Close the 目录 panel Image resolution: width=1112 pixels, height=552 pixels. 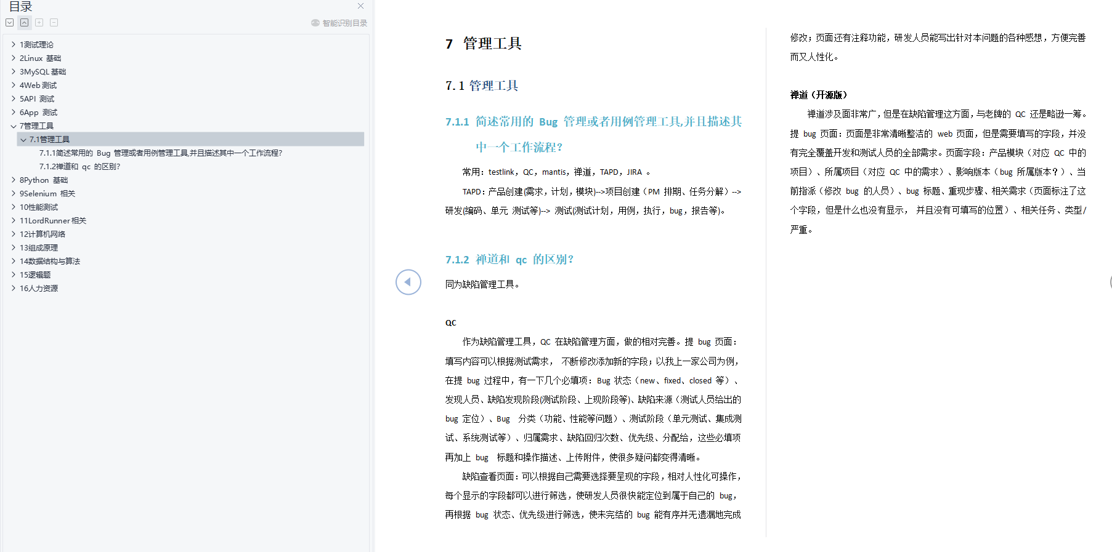tap(360, 6)
